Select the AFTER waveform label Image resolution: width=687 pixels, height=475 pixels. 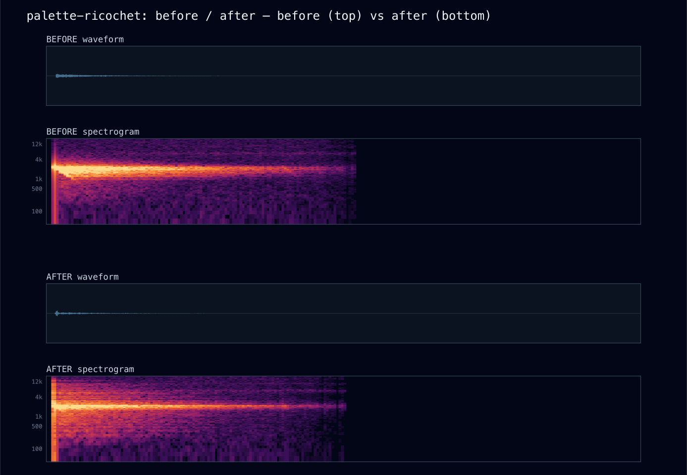(x=83, y=277)
